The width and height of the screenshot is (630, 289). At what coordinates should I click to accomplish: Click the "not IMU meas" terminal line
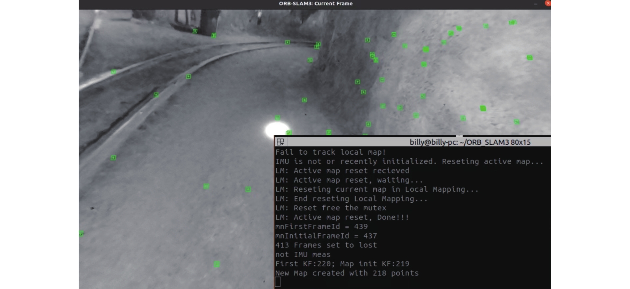[302, 255]
